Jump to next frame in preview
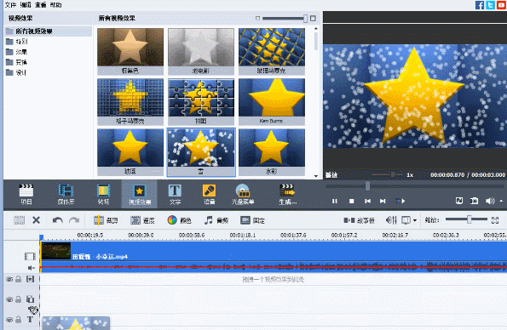The image size is (507, 330). [383, 202]
